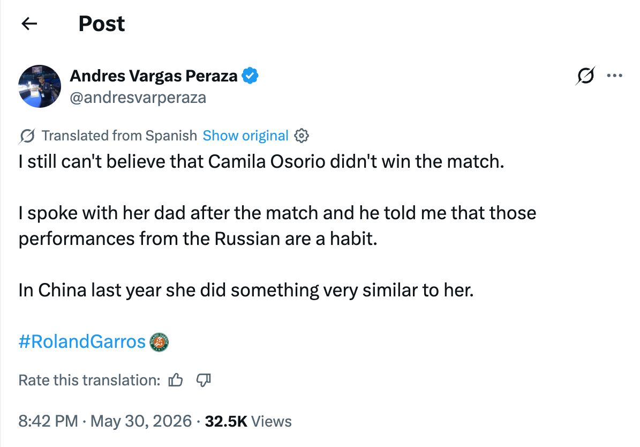
Task: Open the @andresvarperaza handle
Action: pyautogui.click(x=138, y=98)
